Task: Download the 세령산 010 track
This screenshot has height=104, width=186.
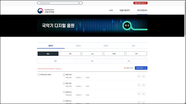Action: click(144, 94)
